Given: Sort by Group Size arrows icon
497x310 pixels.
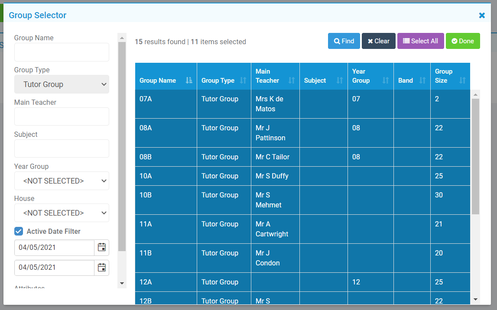Looking at the screenshot, I should [x=462, y=81].
